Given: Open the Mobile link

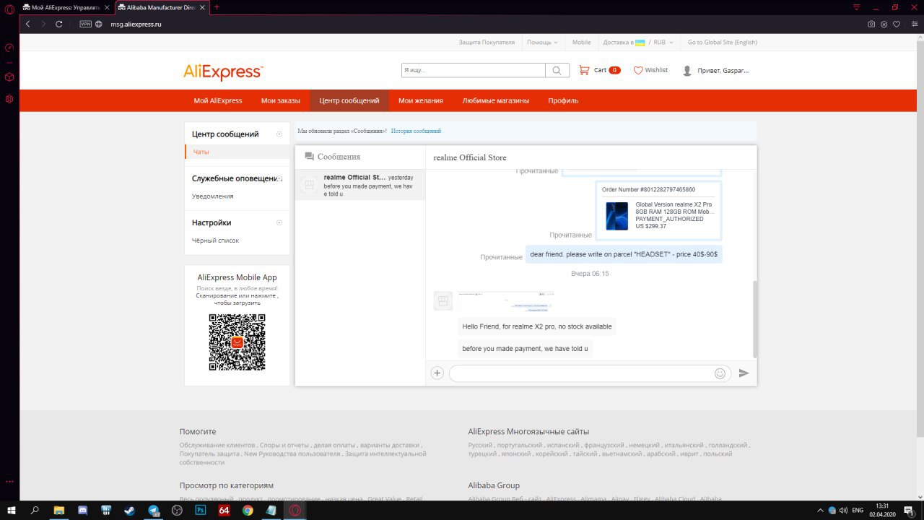Looking at the screenshot, I should (581, 43).
